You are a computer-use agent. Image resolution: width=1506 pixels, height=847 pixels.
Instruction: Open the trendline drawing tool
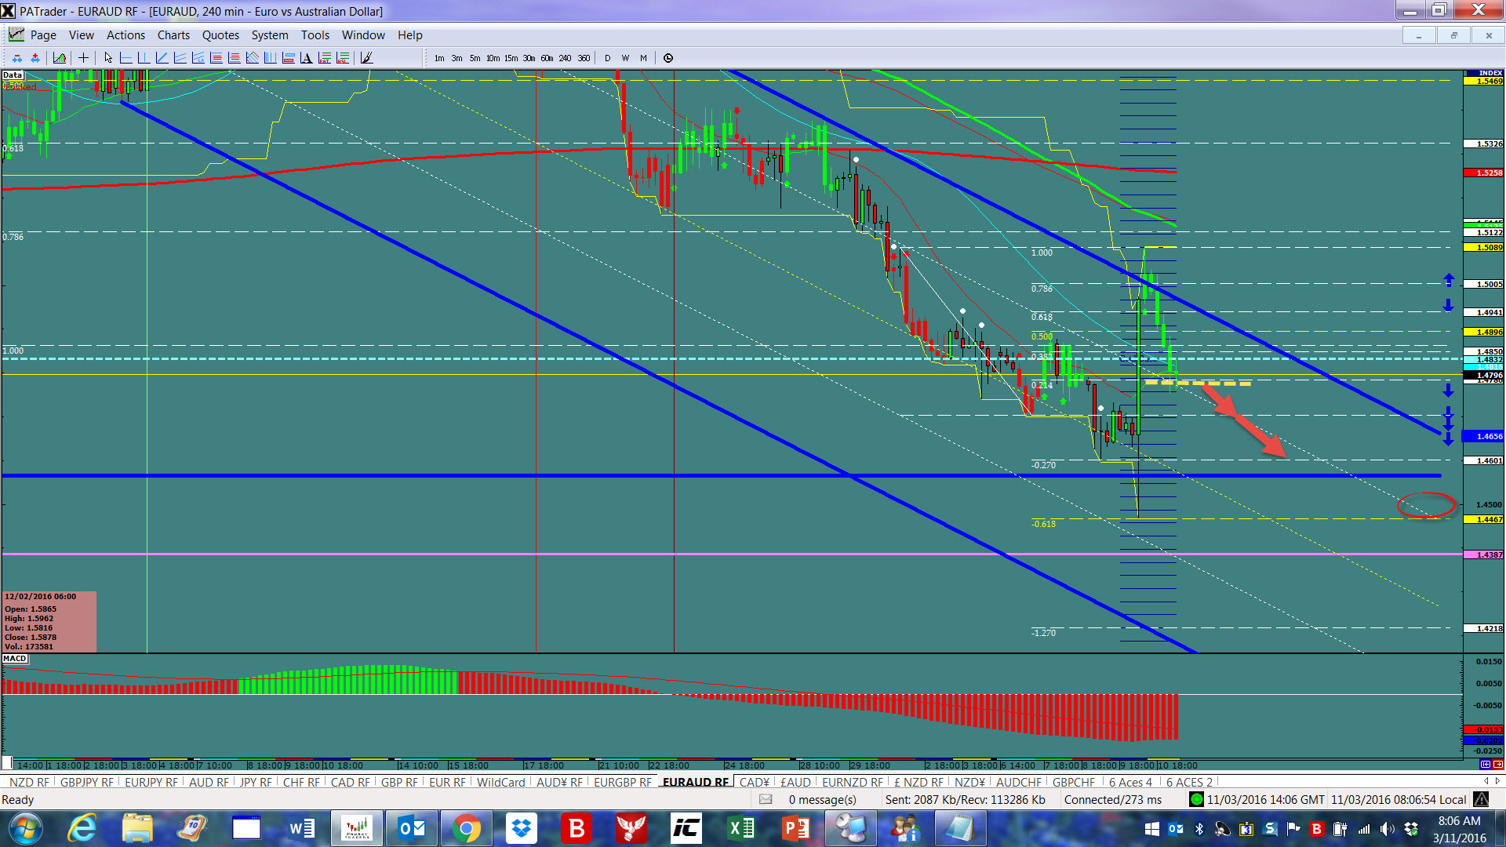[162, 57]
